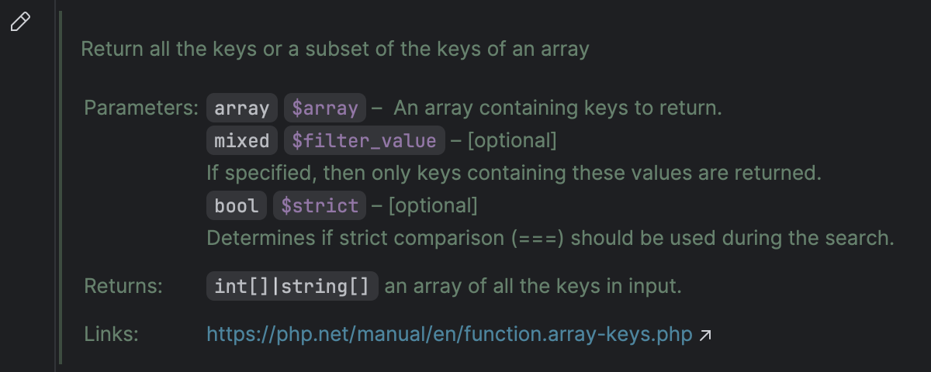
Task: Click the strict comparison description text
Action: point(550,237)
